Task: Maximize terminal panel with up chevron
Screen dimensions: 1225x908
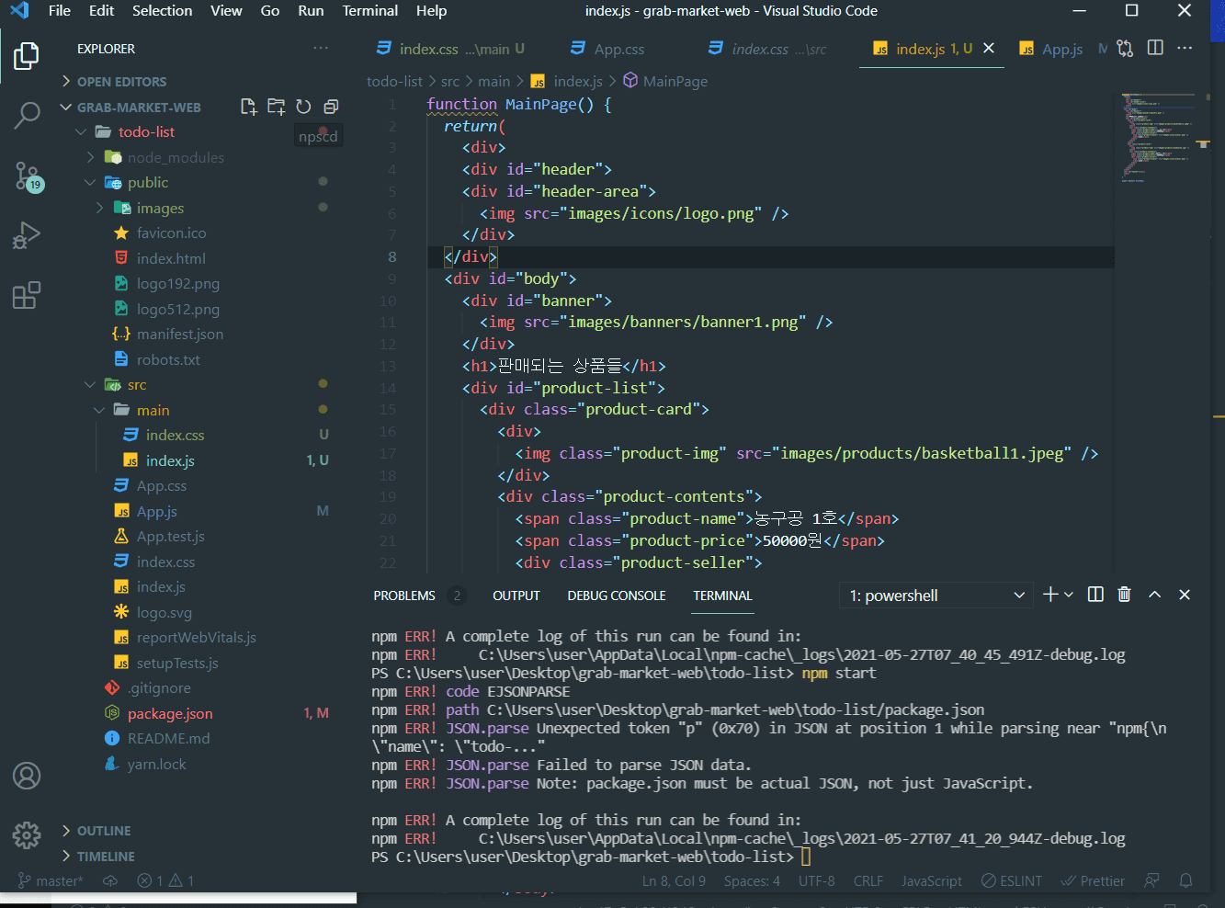Action: (x=1154, y=595)
